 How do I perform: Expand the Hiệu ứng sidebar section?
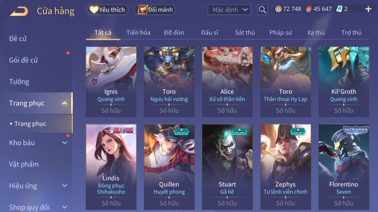pos(65,186)
